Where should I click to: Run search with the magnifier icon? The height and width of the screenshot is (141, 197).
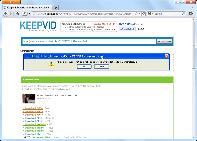(x=183, y=13)
